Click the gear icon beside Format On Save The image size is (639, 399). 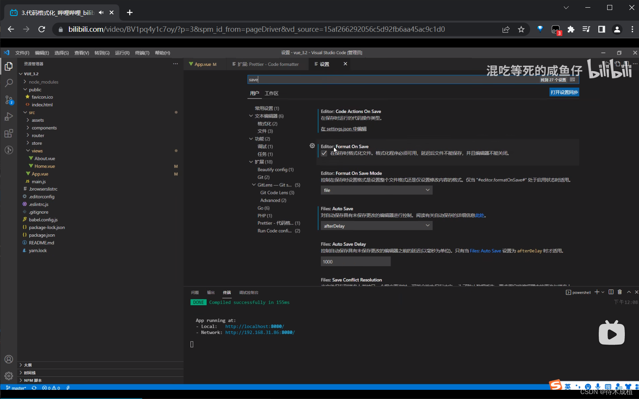(x=312, y=146)
